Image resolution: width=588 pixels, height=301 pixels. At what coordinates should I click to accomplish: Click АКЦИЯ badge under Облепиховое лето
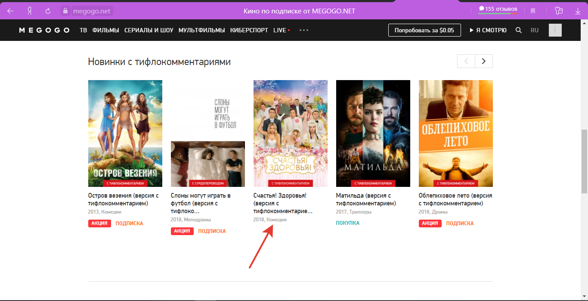[x=430, y=223]
